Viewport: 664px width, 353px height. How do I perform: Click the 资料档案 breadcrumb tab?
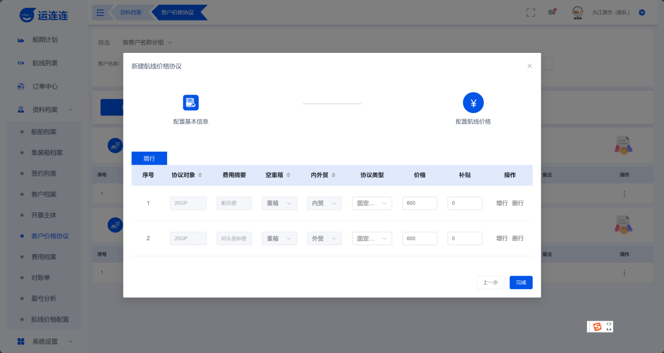point(130,13)
